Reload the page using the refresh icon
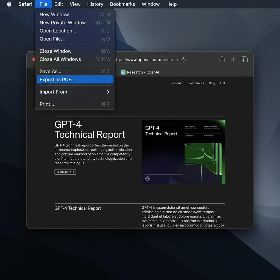The image size is (280, 280). [x=183, y=59]
